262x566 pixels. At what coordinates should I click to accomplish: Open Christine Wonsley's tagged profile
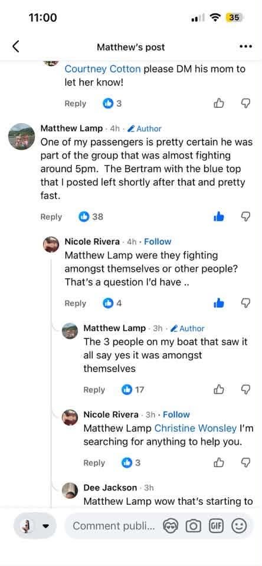pos(195,428)
